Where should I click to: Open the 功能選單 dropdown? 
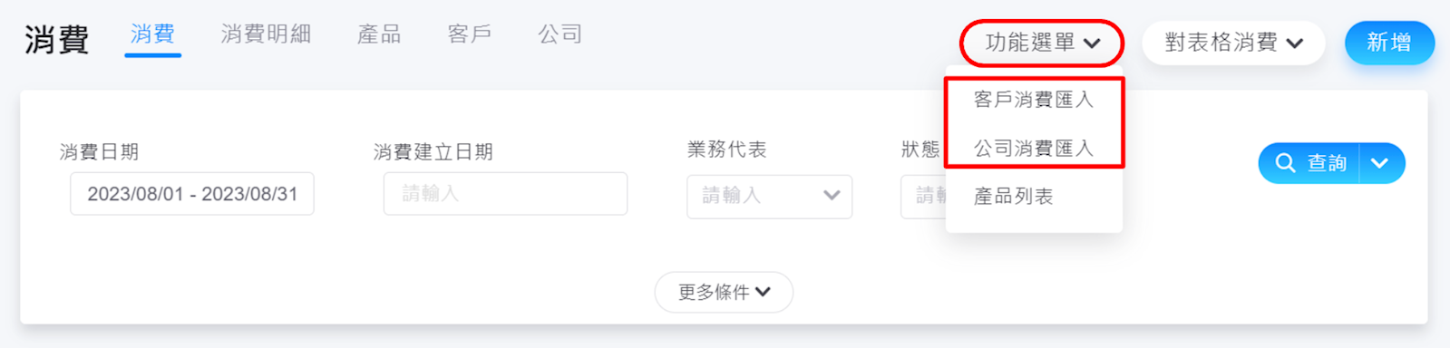point(1042,43)
